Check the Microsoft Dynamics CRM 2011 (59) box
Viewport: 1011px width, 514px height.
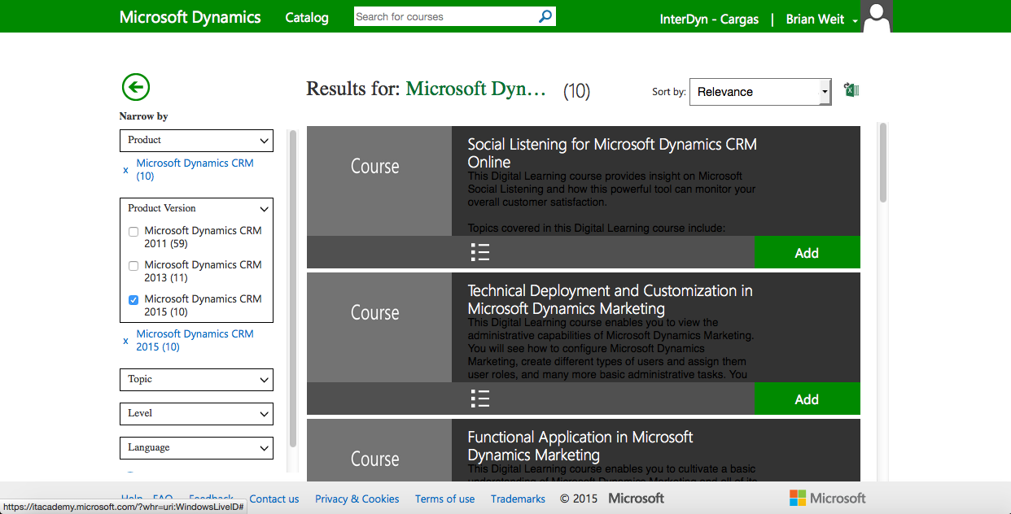coord(133,232)
